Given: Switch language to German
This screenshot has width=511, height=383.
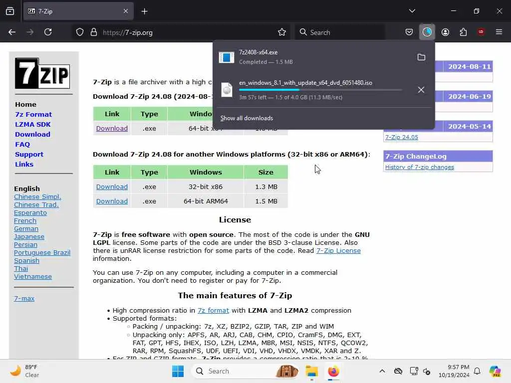Looking at the screenshot, I should 26,228.
